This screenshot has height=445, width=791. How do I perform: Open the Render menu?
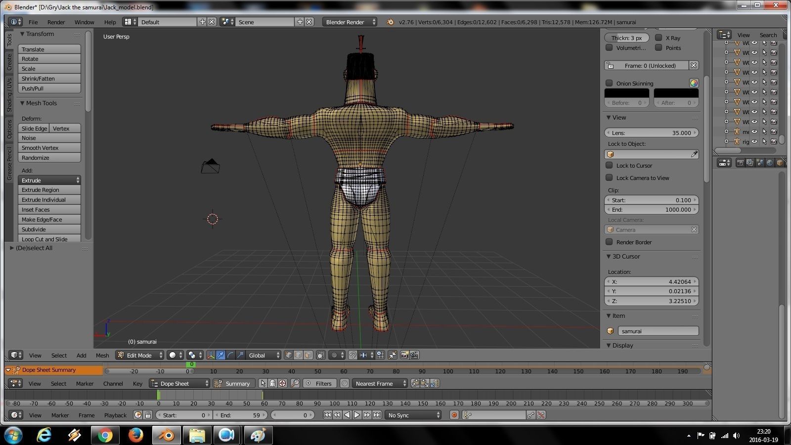56,22
